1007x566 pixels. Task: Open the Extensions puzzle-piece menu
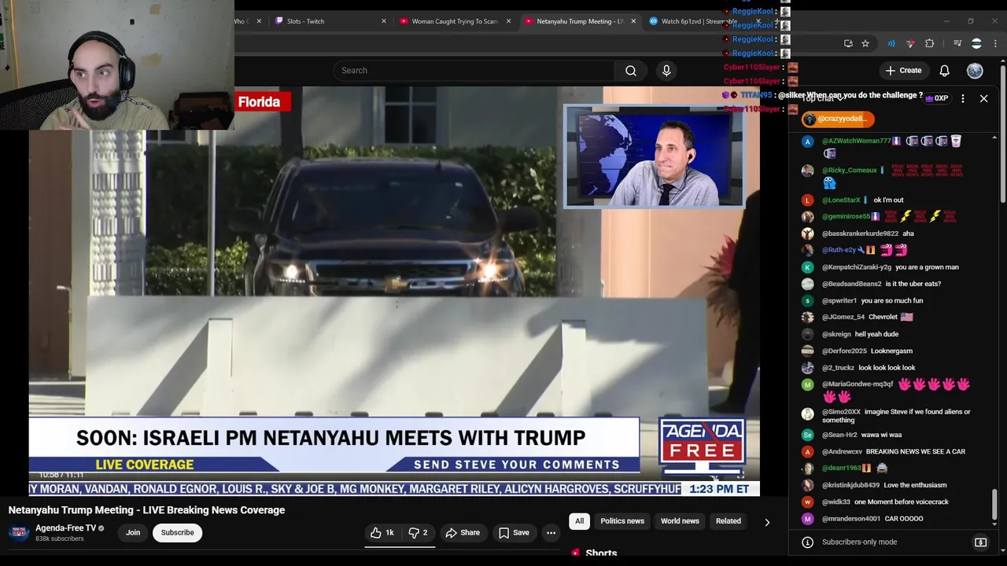pos(930,43)
